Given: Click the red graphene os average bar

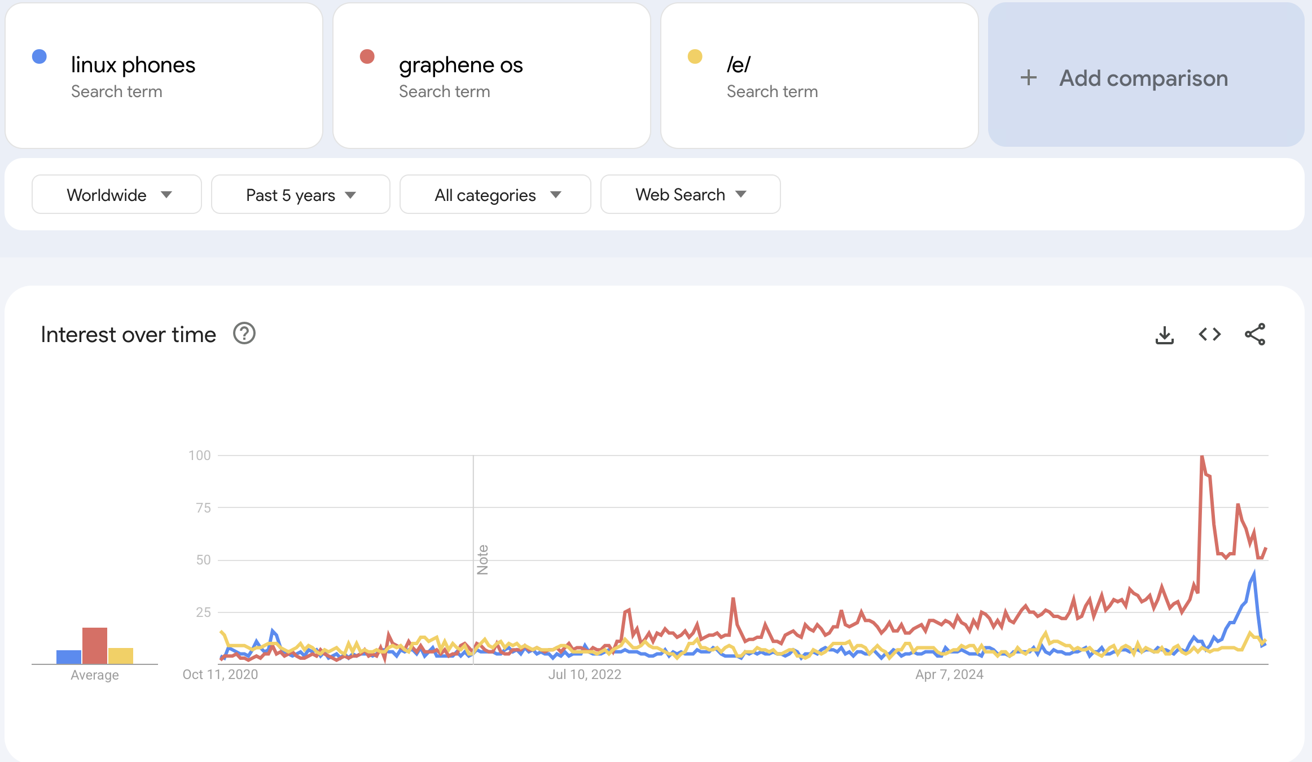Looking at the screenshot, I should pyautogui.click(x=95, y=646).
